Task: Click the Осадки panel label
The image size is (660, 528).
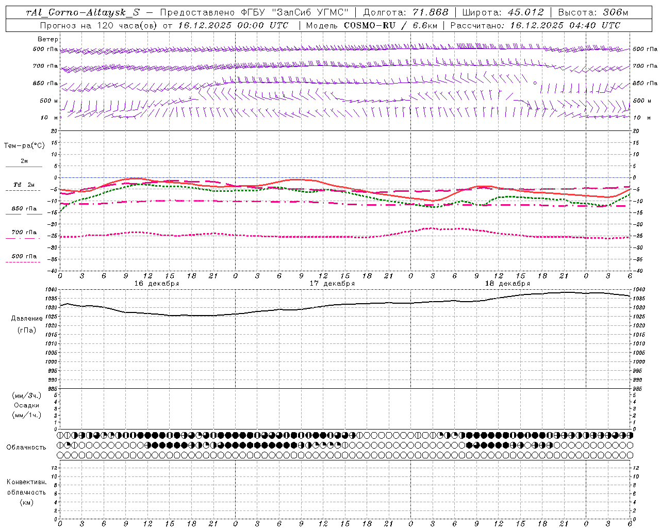Action: (x=27, y=405)
